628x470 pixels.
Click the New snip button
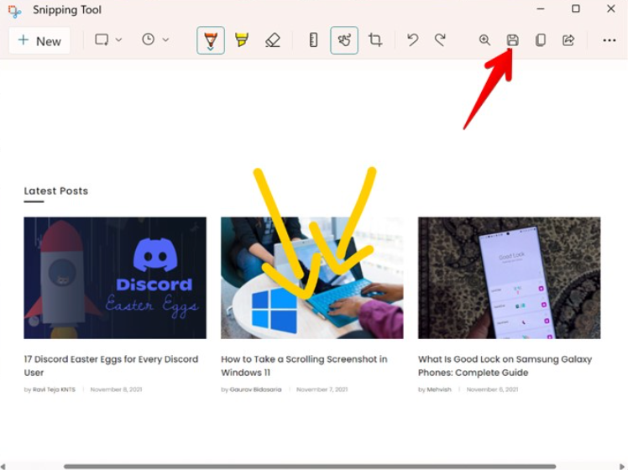[x=39, y=41]
